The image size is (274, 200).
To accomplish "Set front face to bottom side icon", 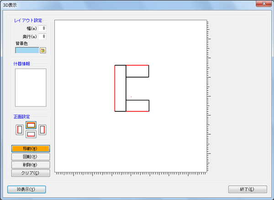I will click(x=31, y=134).
